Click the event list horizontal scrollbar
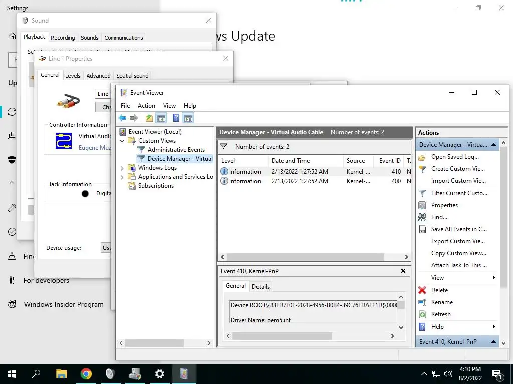 [305, 257]
